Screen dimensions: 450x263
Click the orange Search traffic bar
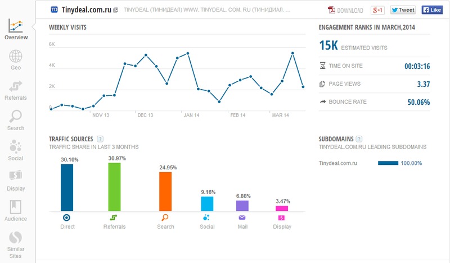165,191
